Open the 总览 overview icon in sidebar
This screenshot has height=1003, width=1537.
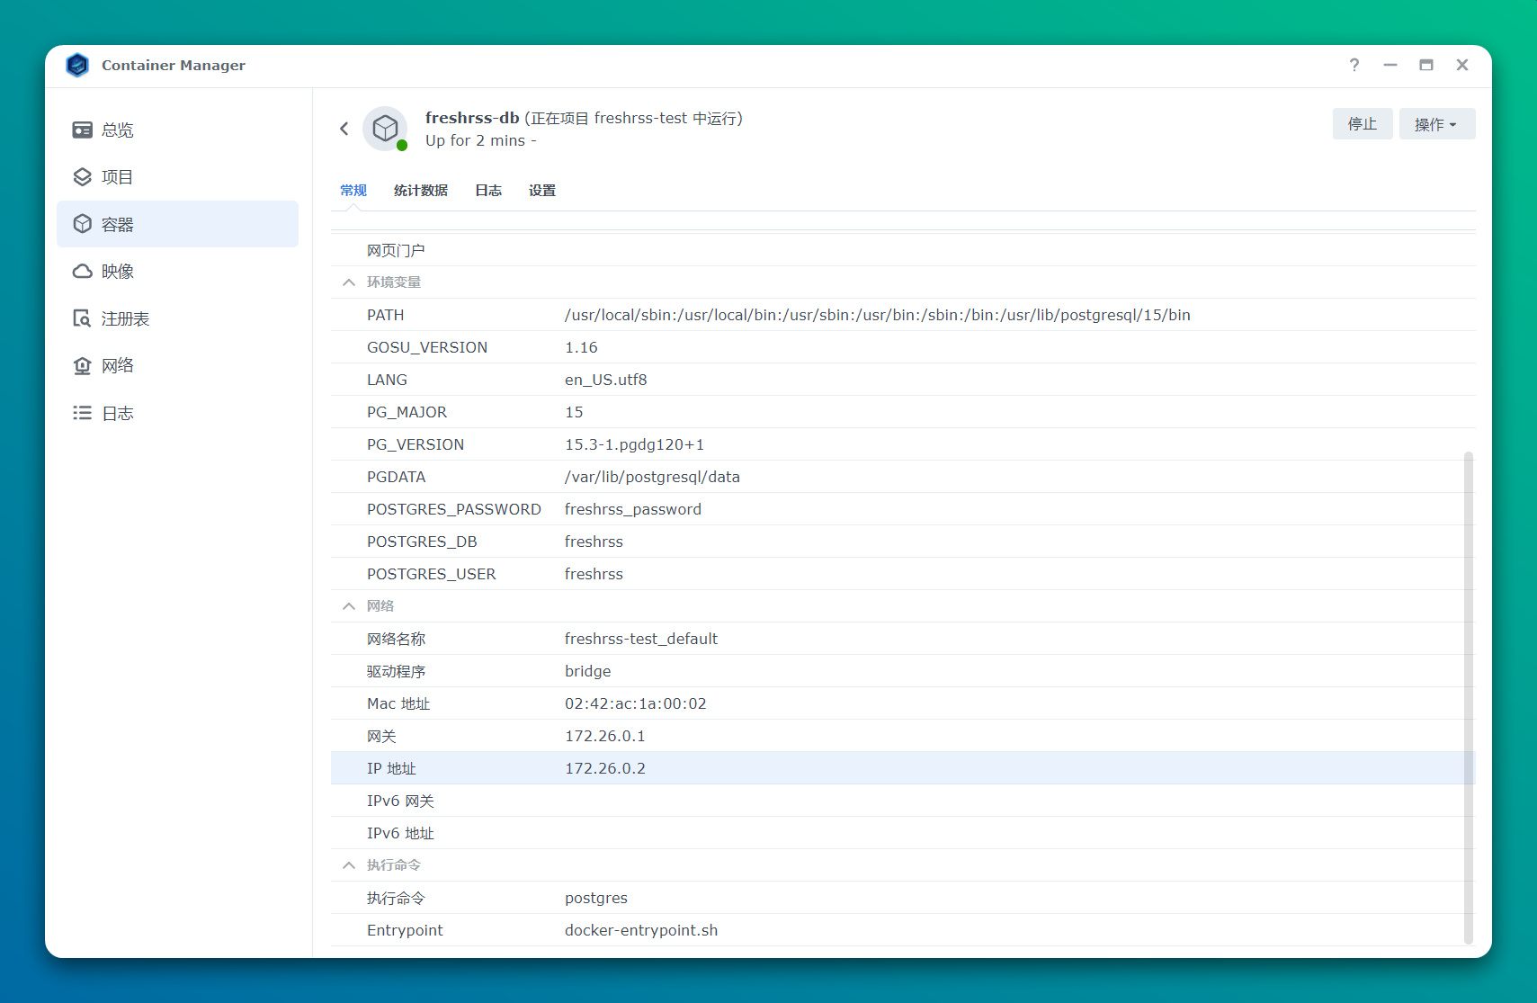(x=83, y=130)
